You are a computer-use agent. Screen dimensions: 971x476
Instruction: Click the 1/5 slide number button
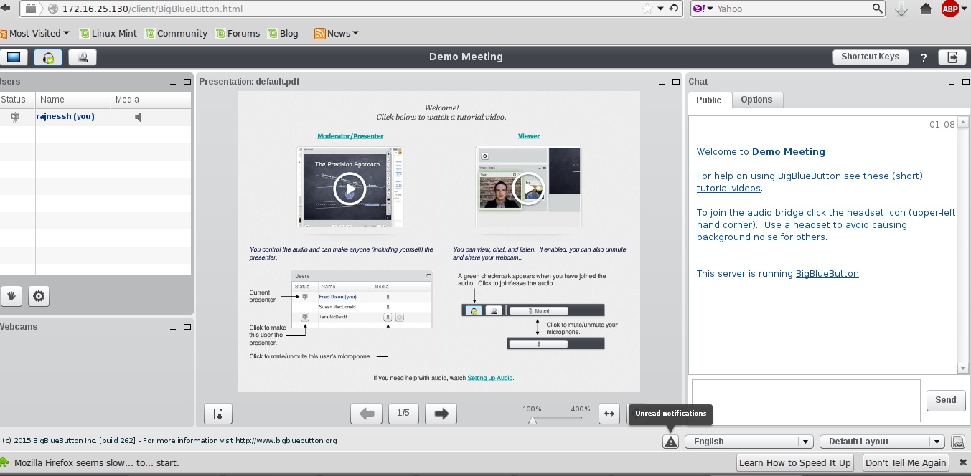coord(403,413)
